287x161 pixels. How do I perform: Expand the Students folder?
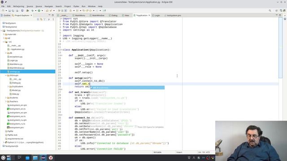6,97
